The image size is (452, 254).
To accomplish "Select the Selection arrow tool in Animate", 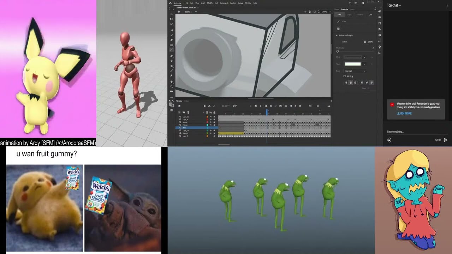I will (x=171, y=14).
